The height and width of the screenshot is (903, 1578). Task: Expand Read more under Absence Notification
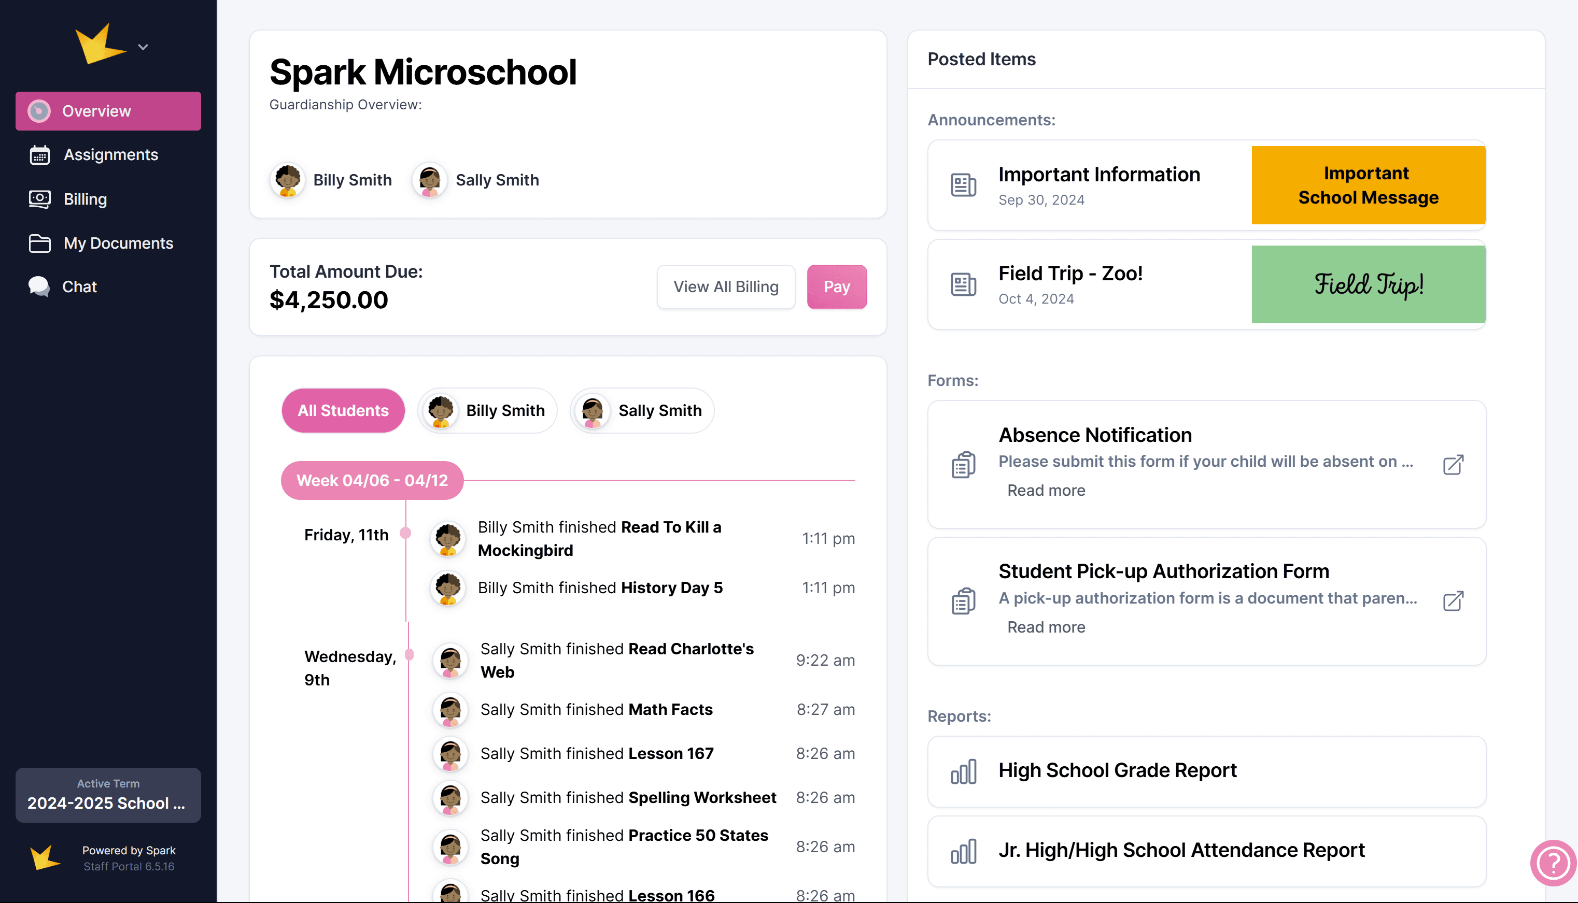1046,491
